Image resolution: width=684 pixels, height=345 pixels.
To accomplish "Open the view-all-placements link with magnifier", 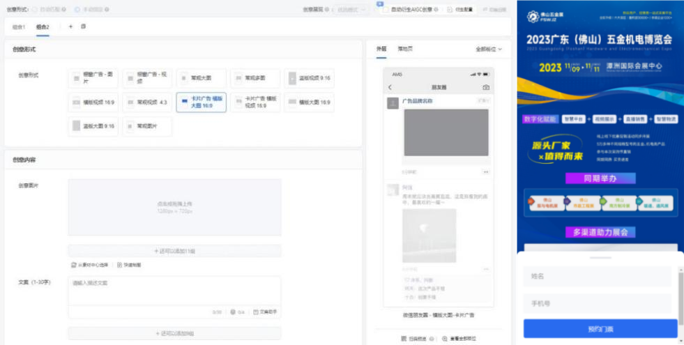I will click(x=459, y=339).
